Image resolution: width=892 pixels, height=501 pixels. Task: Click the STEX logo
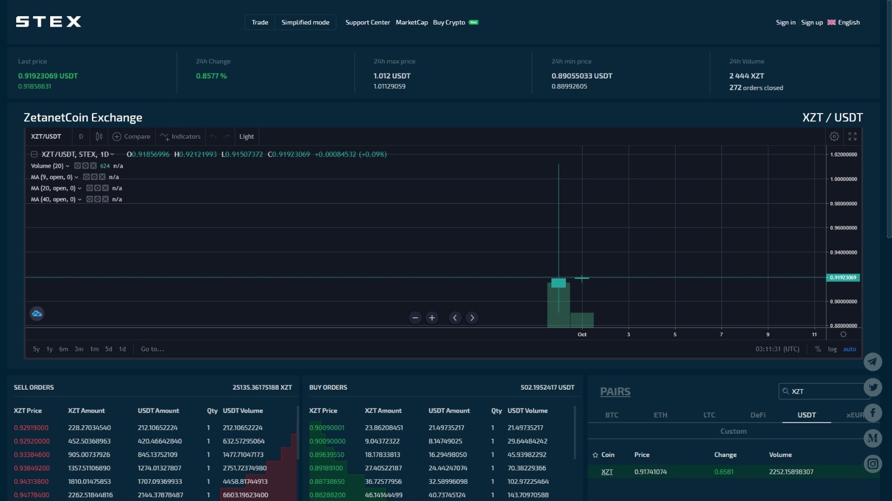[49, 22]
